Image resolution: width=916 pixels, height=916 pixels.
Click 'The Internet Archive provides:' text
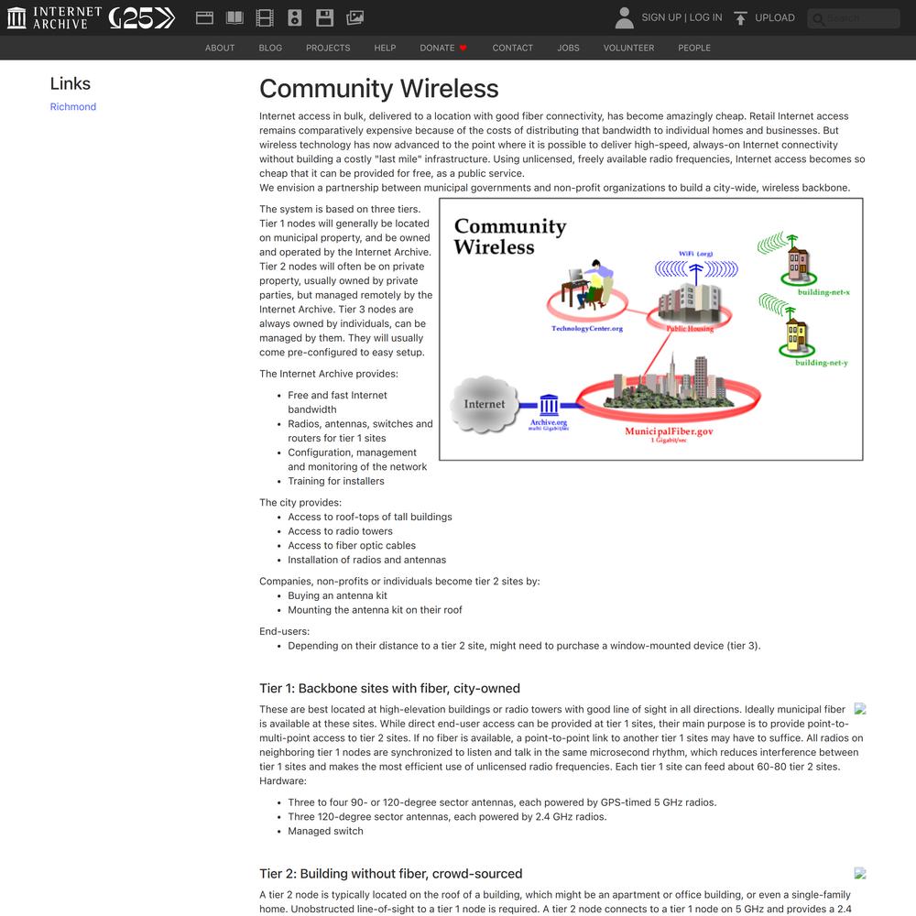(329, 374)
